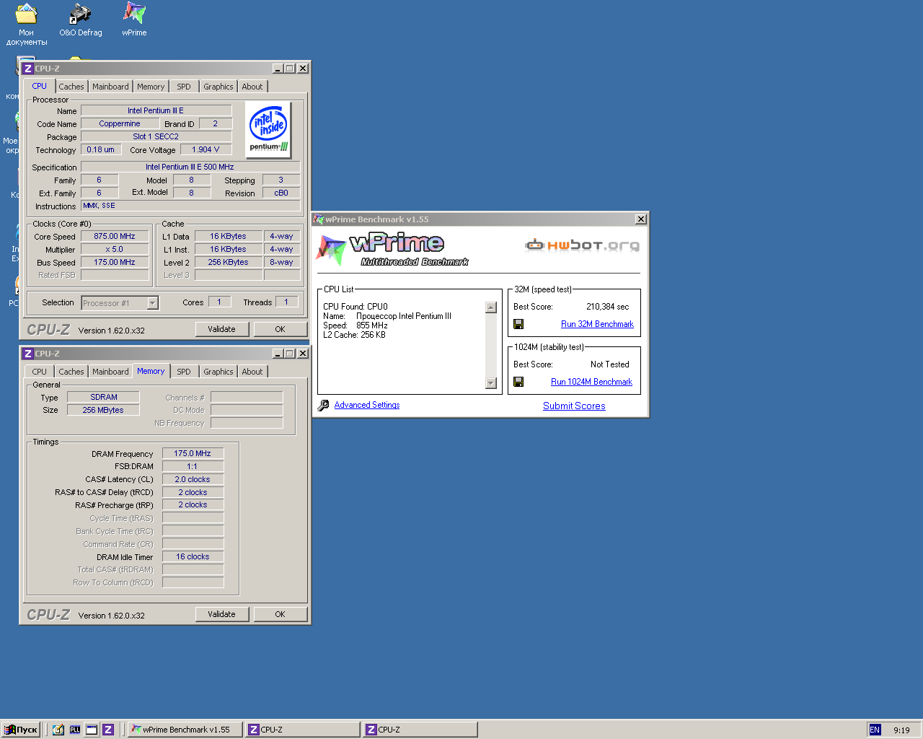Click the memory Type value SDRAM
Viewport: 923px width, 739px height.
(x=104, y=397)
